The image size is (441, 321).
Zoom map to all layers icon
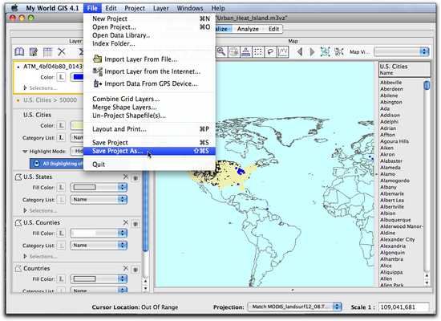(x=325, y=52)
